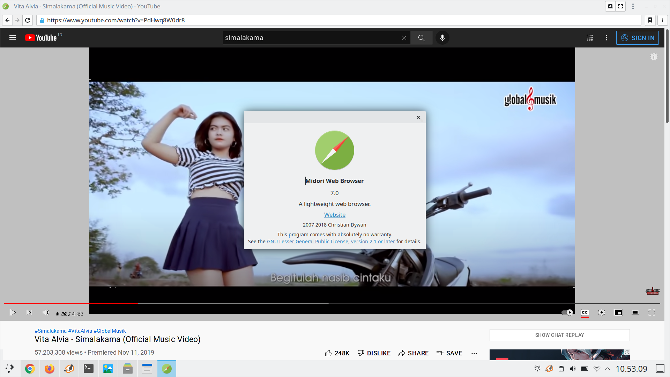670x377 pixels.
Task: Open the YouTube hamburger guide menu
Action: coord(13,38)
